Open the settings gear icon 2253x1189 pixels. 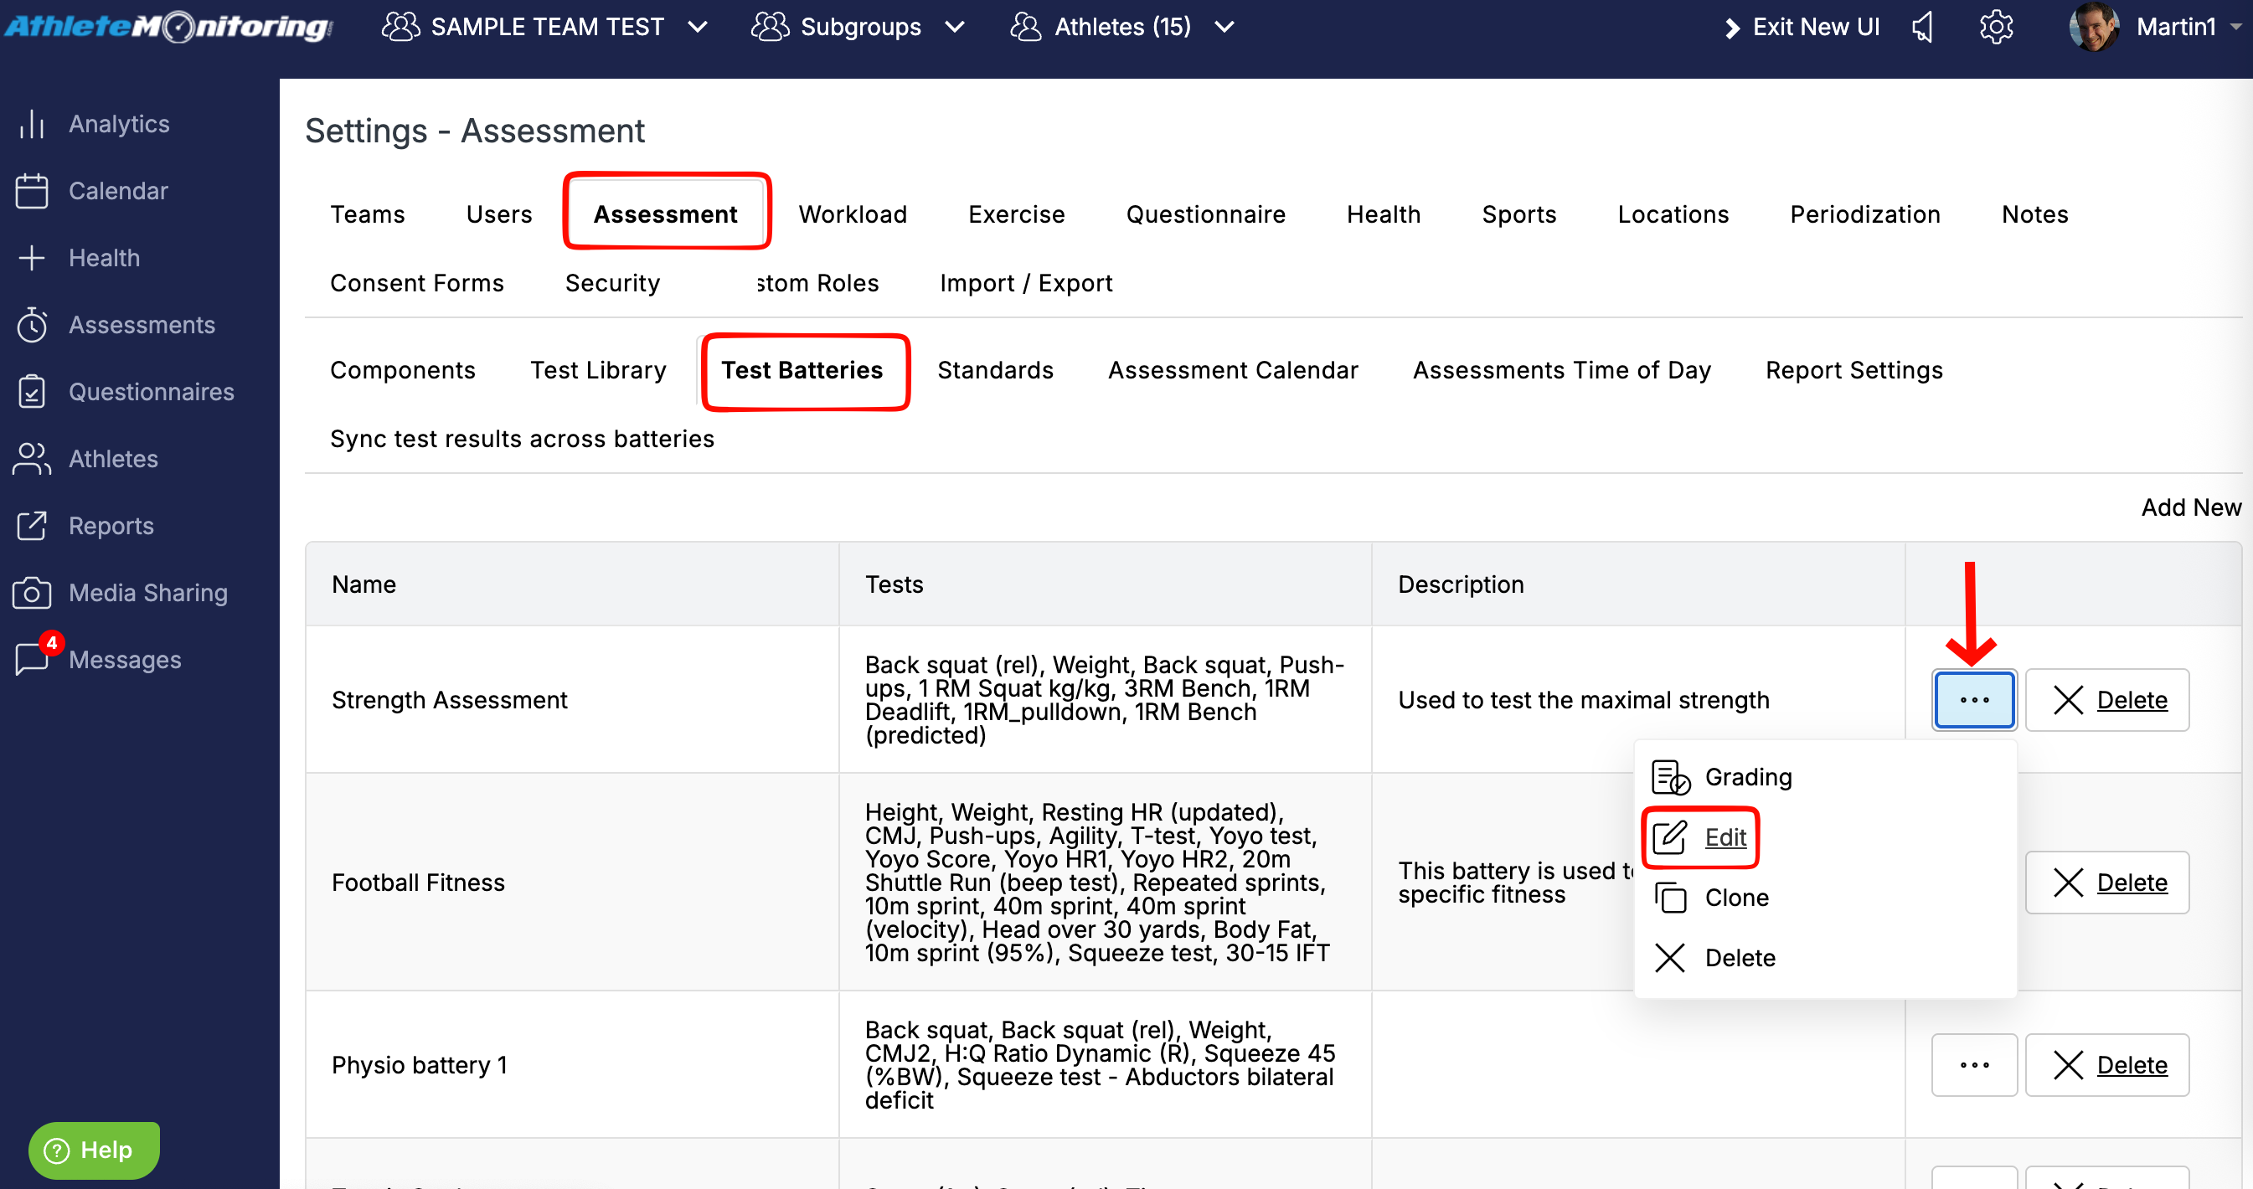[x=1997, y=27]
